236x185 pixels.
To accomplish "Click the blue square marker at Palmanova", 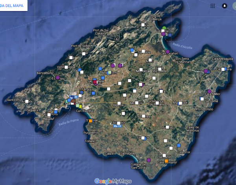I will click(55, 112).
